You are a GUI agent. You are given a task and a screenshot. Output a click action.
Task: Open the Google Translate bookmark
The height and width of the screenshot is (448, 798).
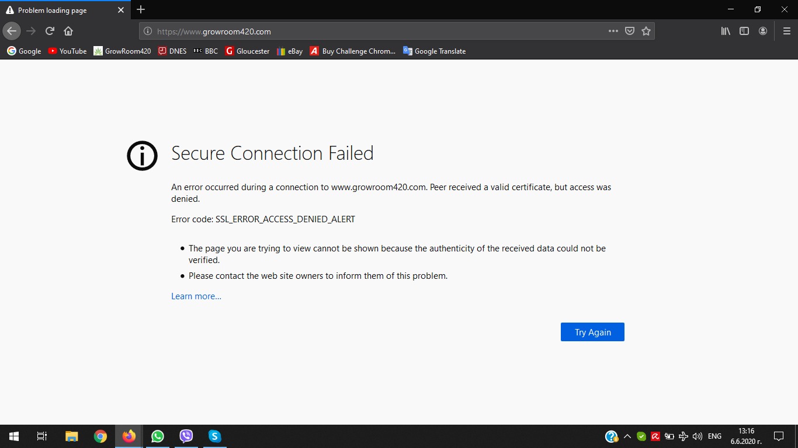pos(434,51)
